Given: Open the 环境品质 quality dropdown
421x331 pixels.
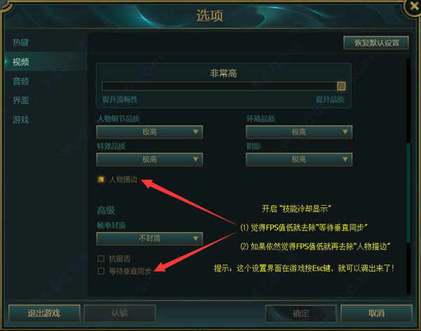Looking at the screenshot, I should [299, 131].
